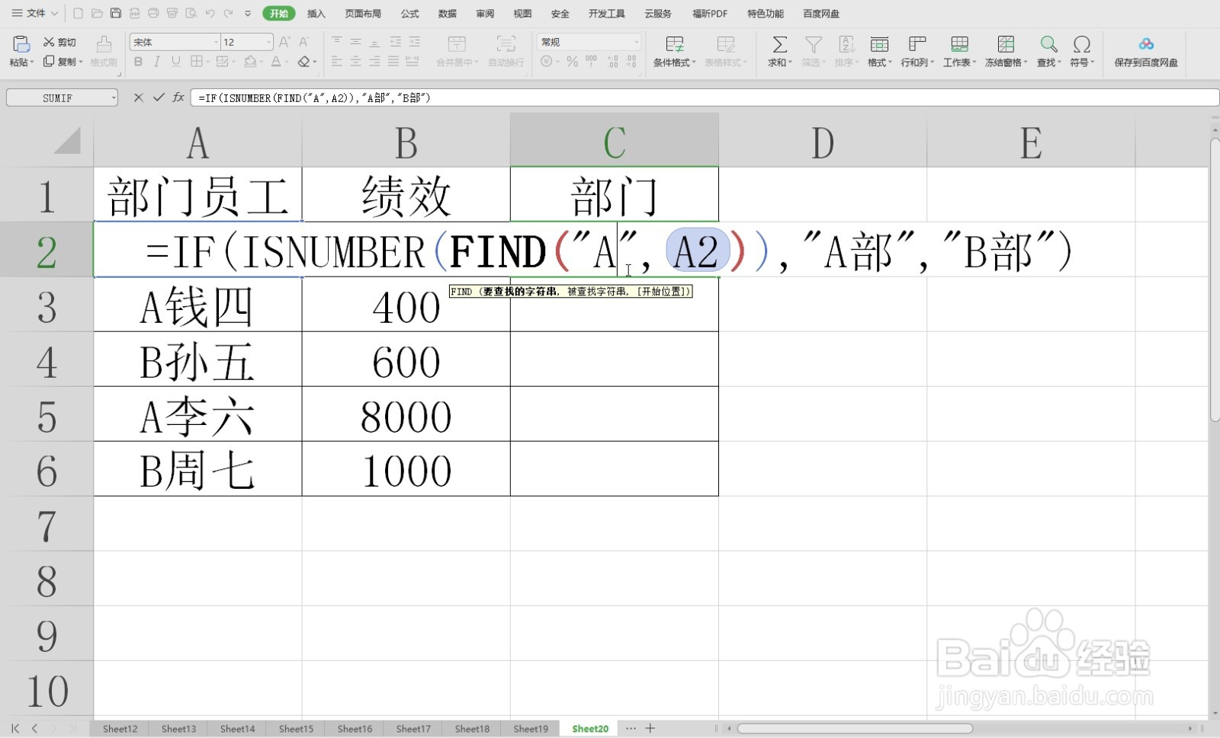The height and width of the screenshot is (738, 1220).
Task: Click the horizontal scrollbar thumb
Action: click(855, 729)
